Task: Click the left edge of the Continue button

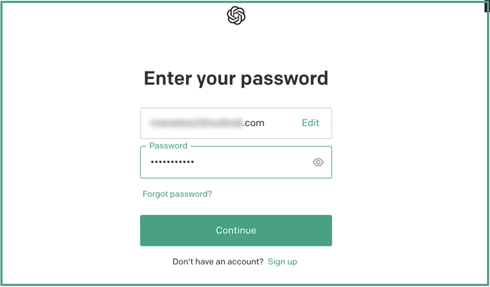Action: point(146,231)
